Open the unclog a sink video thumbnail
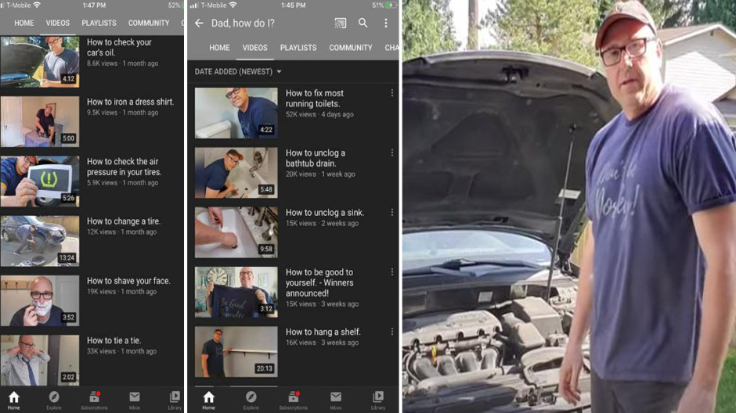Viewport: 736px width, 413px height. pyautogui.click(x=236, y=232)
